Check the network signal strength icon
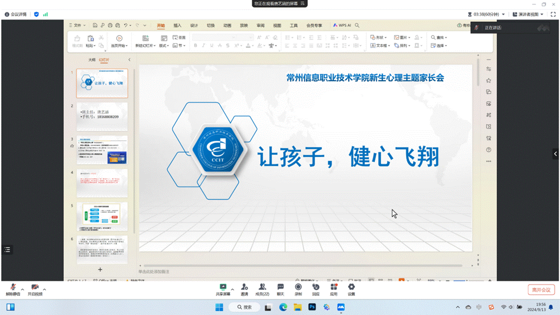This screenshot has height=315, width=560. pos(46,14)
